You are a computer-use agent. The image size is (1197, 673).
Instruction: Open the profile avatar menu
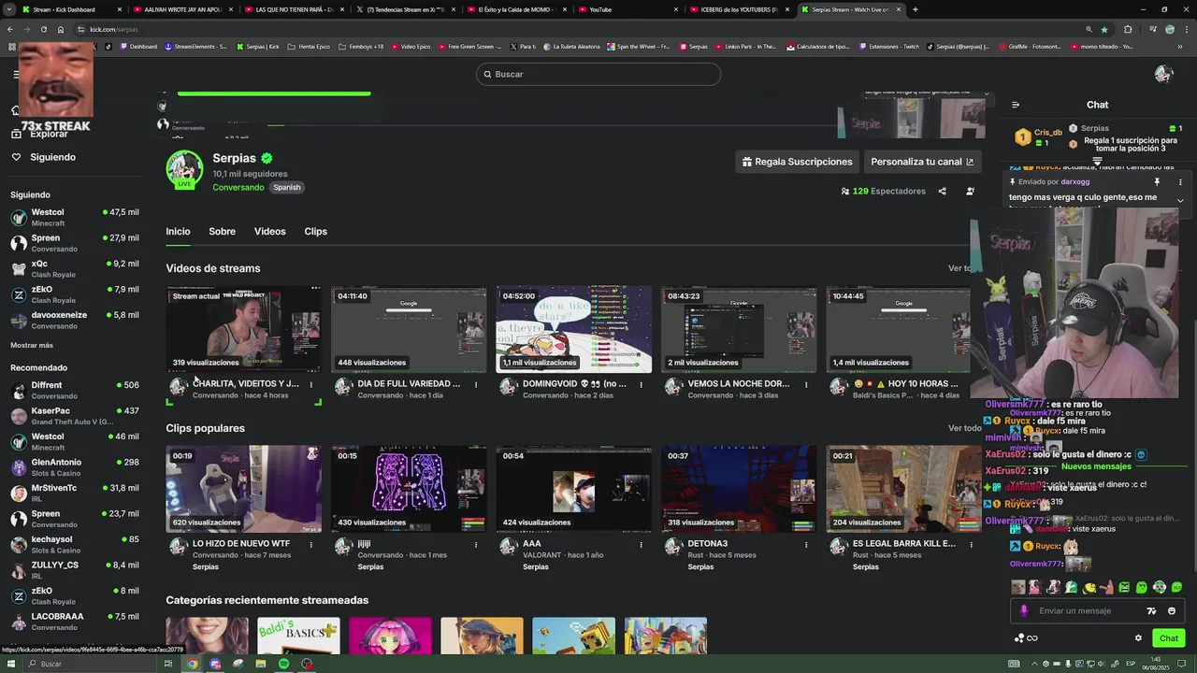pos(1163,74)
